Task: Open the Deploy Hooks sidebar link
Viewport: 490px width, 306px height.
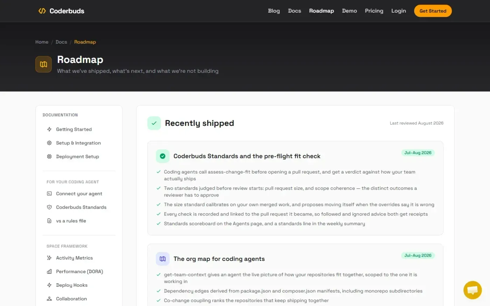Action: [72, 285]
